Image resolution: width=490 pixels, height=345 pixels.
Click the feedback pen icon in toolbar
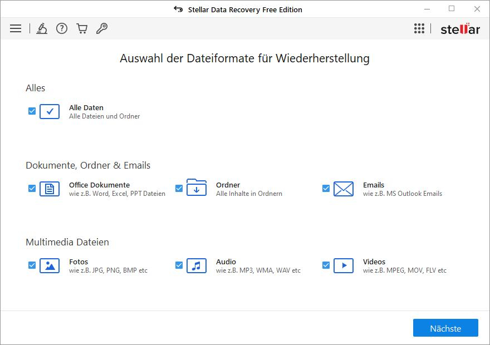(42, 28)
